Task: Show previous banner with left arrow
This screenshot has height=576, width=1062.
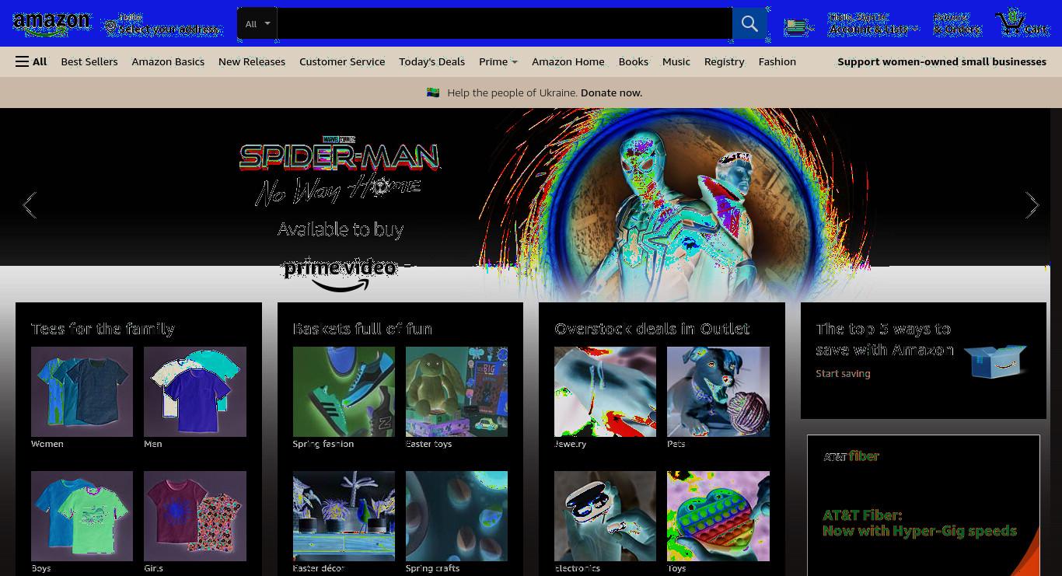Action: click(30, 205)
